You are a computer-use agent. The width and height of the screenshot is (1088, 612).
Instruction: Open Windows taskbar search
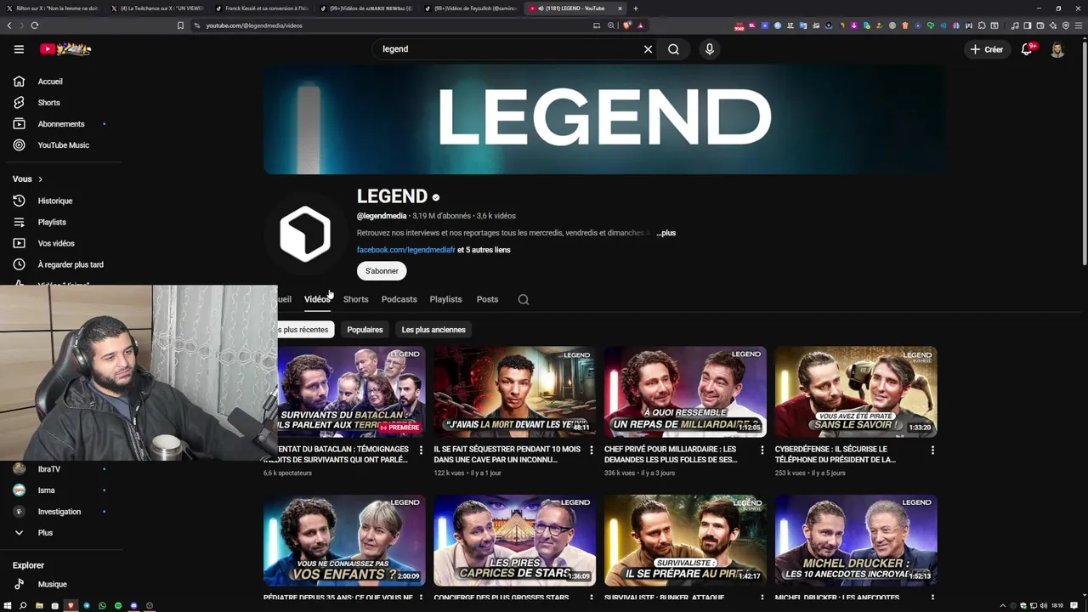[x=23, y=606]
